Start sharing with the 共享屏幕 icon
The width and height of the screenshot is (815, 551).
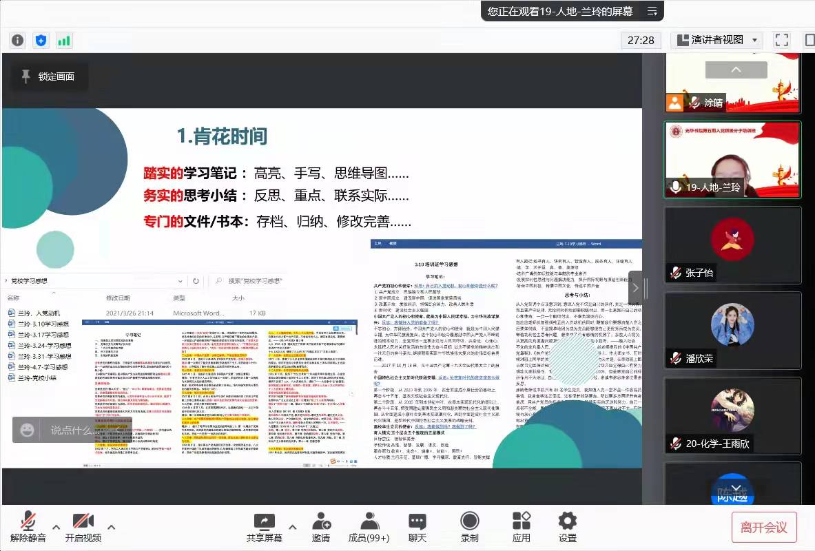point(264,527)
